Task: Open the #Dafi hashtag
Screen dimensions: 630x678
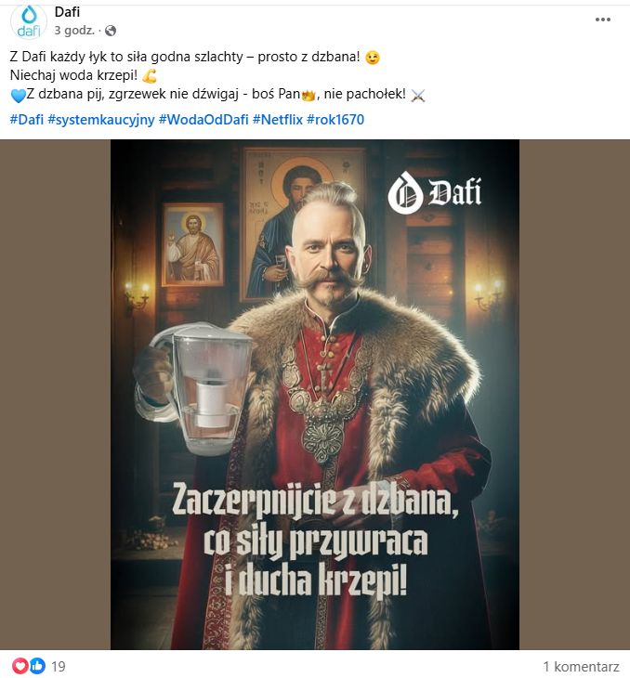Action: click(x=27, y=119)
